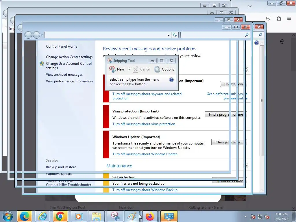Click the greyed Cancel button in Snipping Tool
Image resolution: width=296 pixels, height=222 pixels.
pyautogui.click(x=142, y=69)
